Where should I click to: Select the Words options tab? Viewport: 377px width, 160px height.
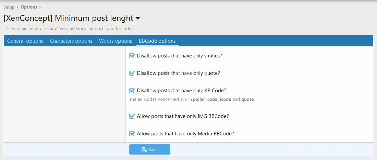click(x=115, y=41)
